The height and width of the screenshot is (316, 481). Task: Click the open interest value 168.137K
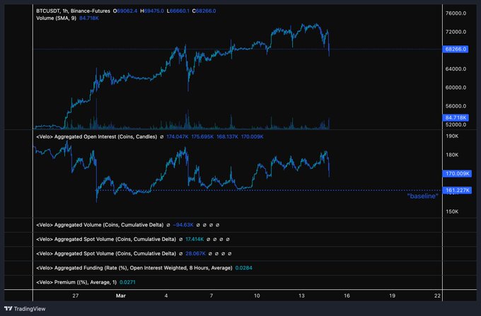pos(227,136)
